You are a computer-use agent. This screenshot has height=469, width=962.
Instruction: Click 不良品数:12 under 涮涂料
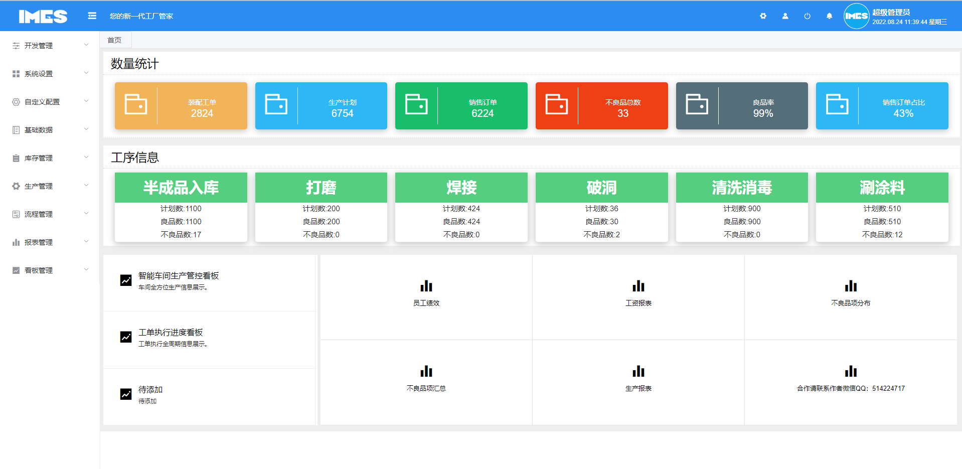[882, 235]
